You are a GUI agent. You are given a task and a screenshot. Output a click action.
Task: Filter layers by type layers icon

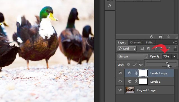155,49
